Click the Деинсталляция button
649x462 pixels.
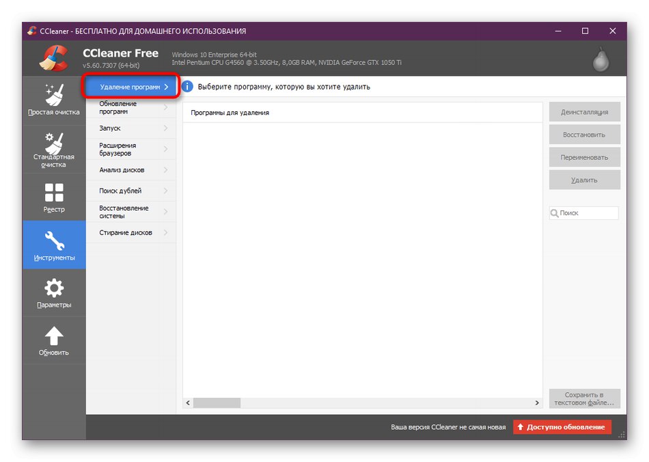coord(584,112)
